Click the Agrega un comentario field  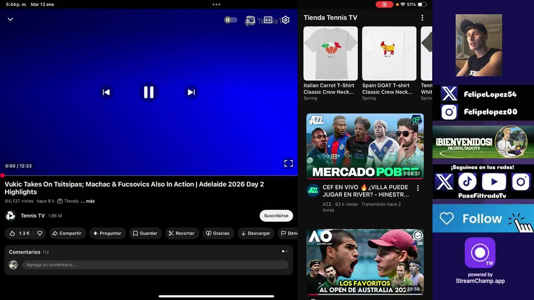(155, 265)
